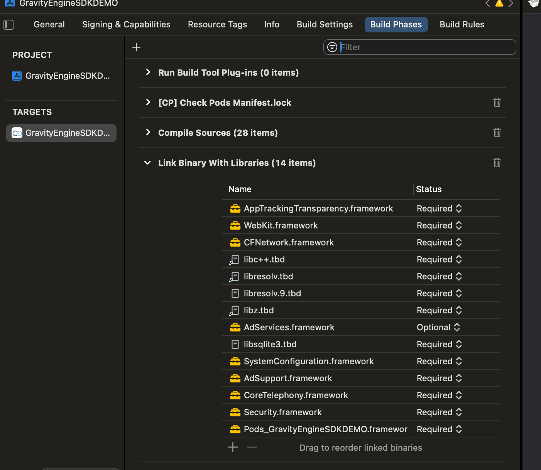Open Signing & Capabilities tab
Screen dimensions: 541x470
pos(126,25)
